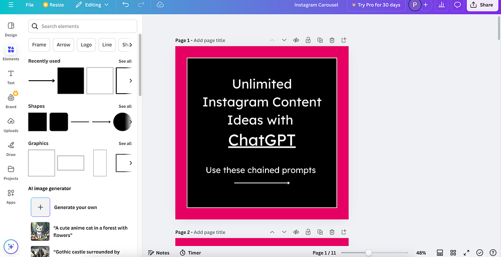Launch the Canva AI assistant sparkle button
This screenshot has width=501, height=257.
11,246
